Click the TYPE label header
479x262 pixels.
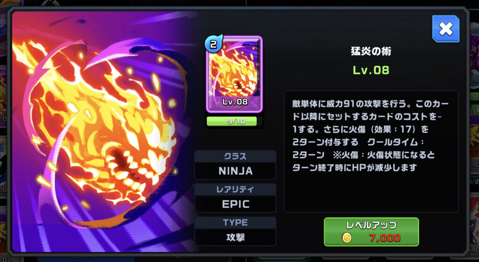click(x=236, y=223)
